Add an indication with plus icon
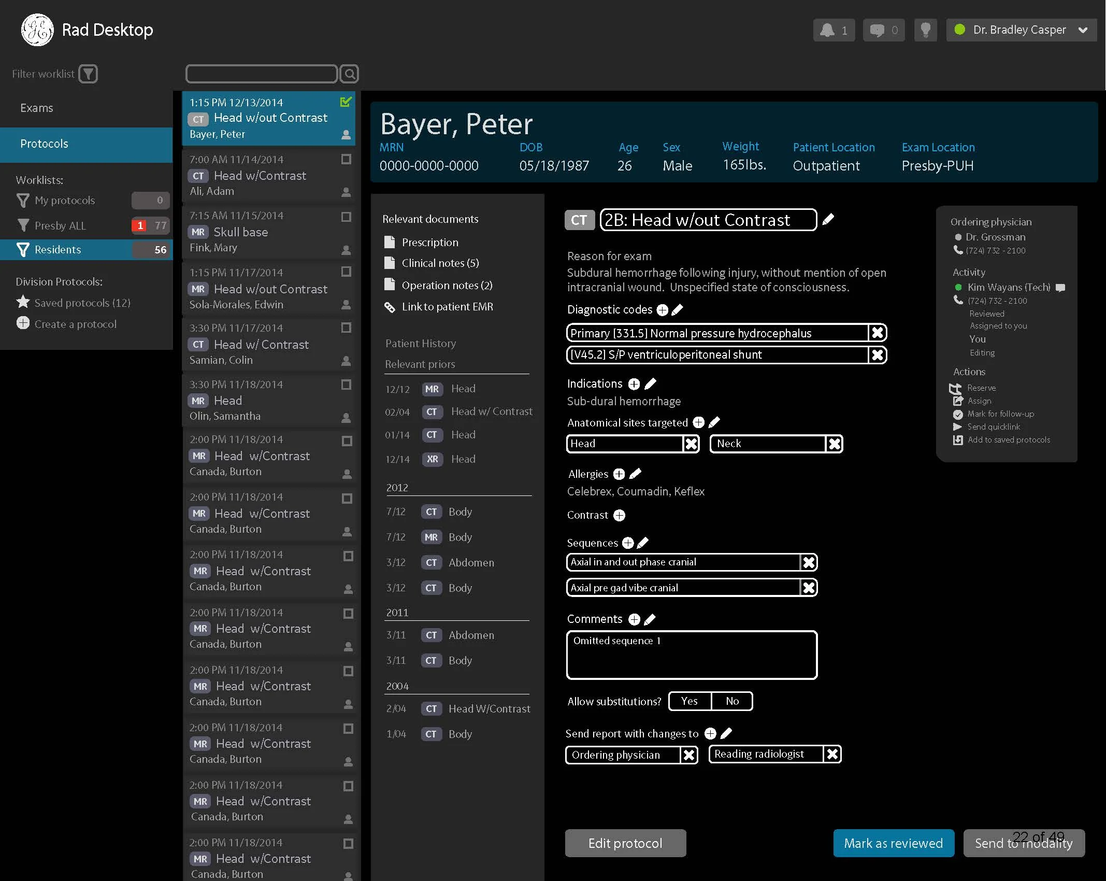Viewport: 1106px width, 881px height. pos(634,384)
